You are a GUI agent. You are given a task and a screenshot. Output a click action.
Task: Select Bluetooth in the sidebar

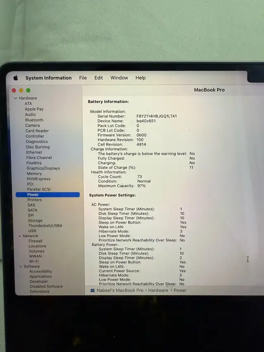click(34, 120)
